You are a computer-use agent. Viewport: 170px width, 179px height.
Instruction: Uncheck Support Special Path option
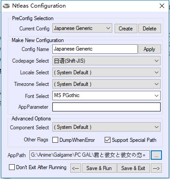(107, 140)
